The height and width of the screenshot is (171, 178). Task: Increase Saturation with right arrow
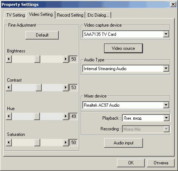[x=66, y=143]
